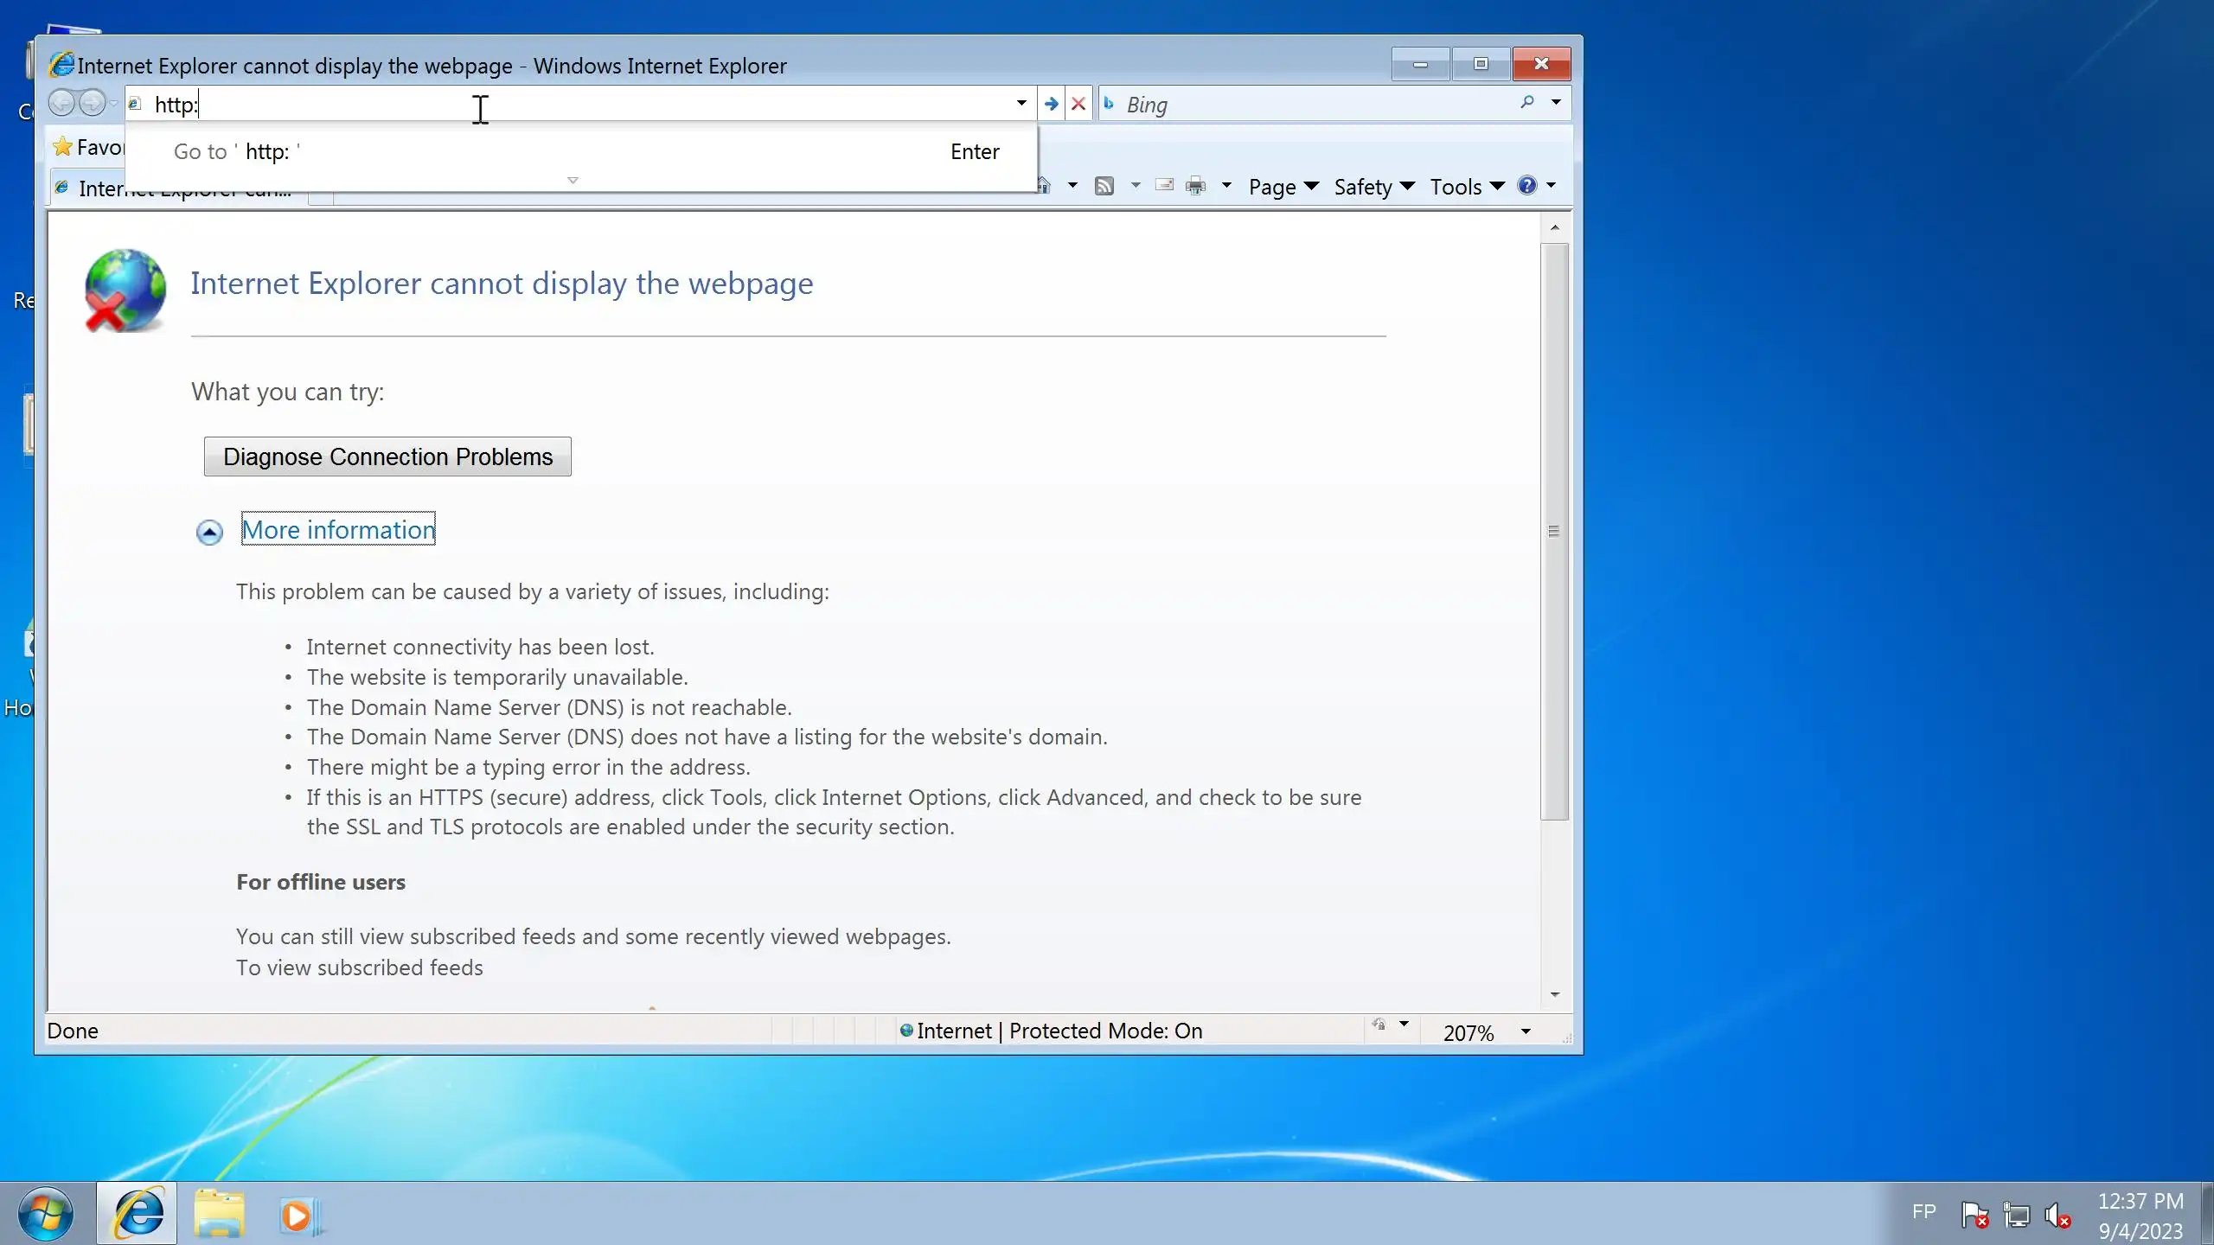Open the zoom level dropdown at 207%
2214x1245 pixels.
(x=1526, y=1031)
